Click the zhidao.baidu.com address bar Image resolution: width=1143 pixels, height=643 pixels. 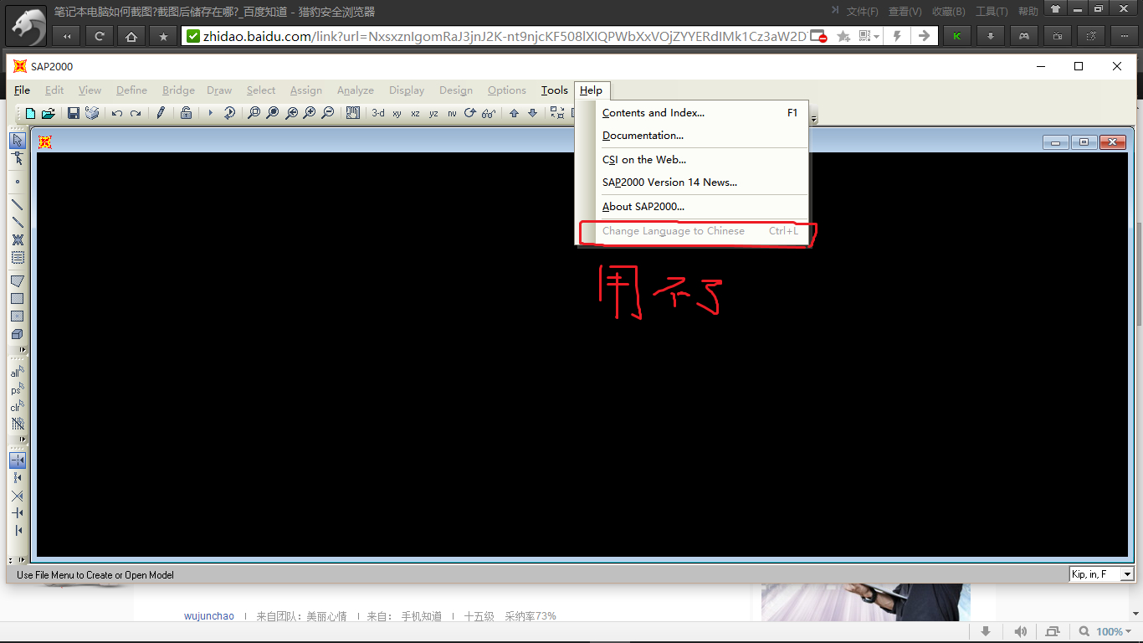point(505,36)
